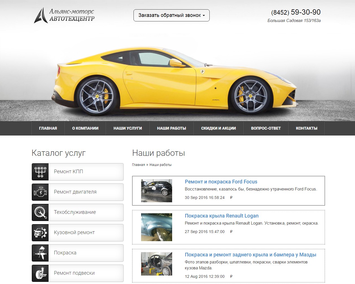Open О КОМПАНИИ menu item
Screen dimensions: 355x284
click(85, 128)
